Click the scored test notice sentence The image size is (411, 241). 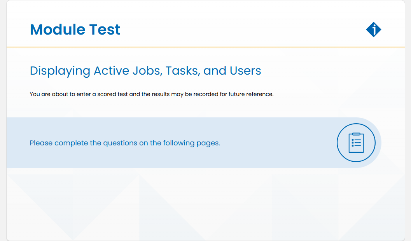tap(152, 94)
